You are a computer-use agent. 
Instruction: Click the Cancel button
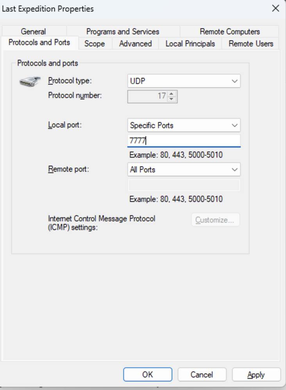[202, 374]
